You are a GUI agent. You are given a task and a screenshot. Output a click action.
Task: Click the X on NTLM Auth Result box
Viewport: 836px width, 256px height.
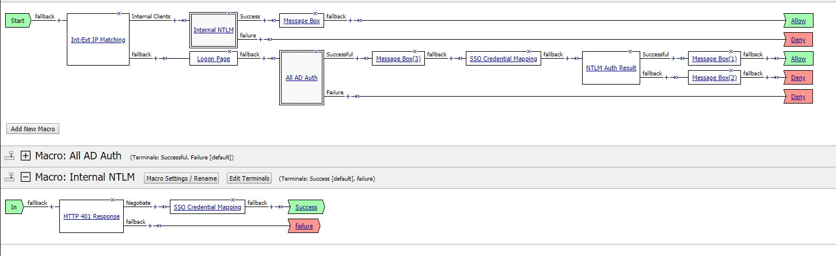point(630,51)
